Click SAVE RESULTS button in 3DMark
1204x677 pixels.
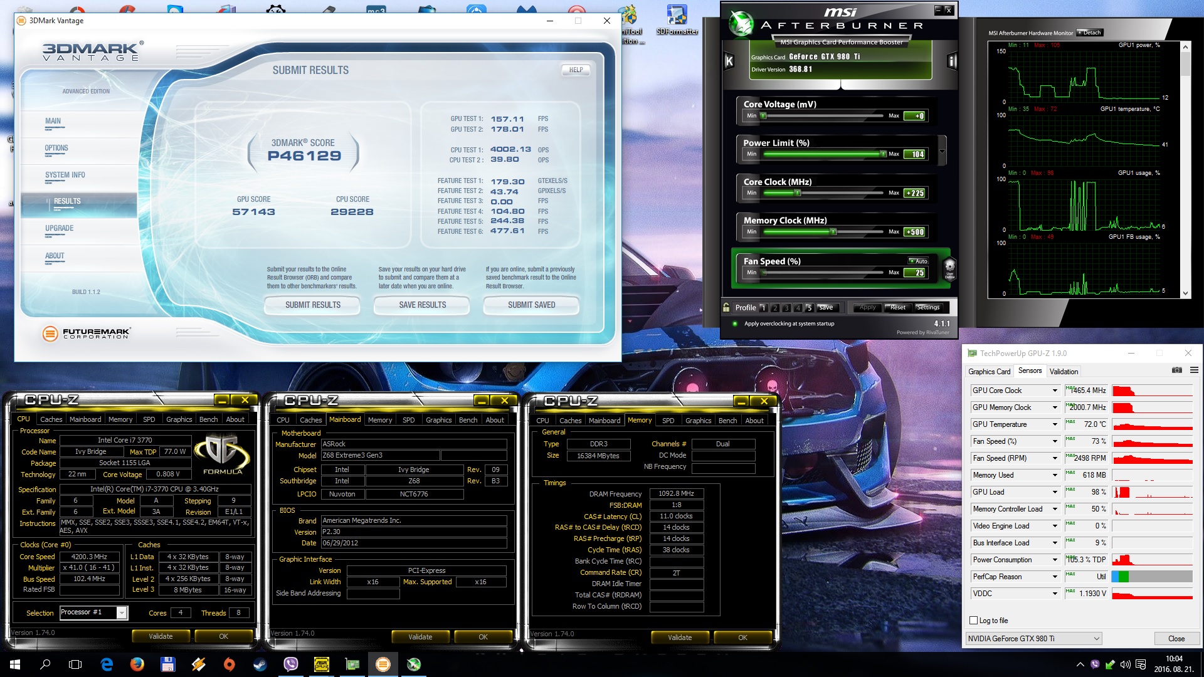(x=422, y=305)
